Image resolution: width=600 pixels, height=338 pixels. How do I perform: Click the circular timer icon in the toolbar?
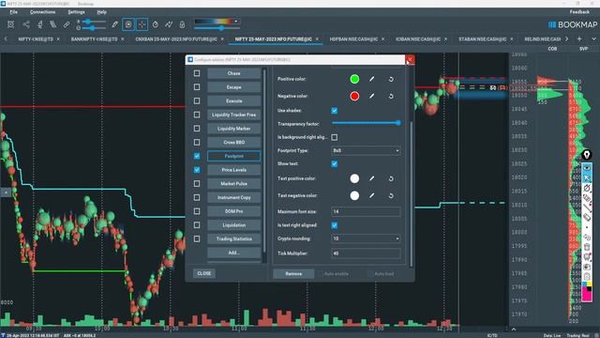[156, 24]
